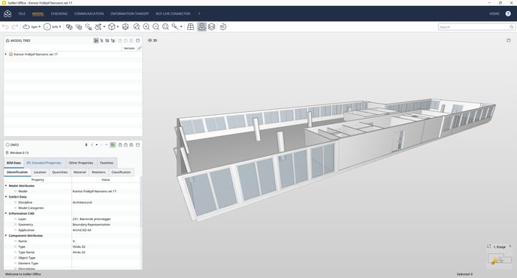Image resolution: width=517 pixels, height=278 pixels.
Task: Select the Info tool in toolbar
Action: [x=51, y=27]
